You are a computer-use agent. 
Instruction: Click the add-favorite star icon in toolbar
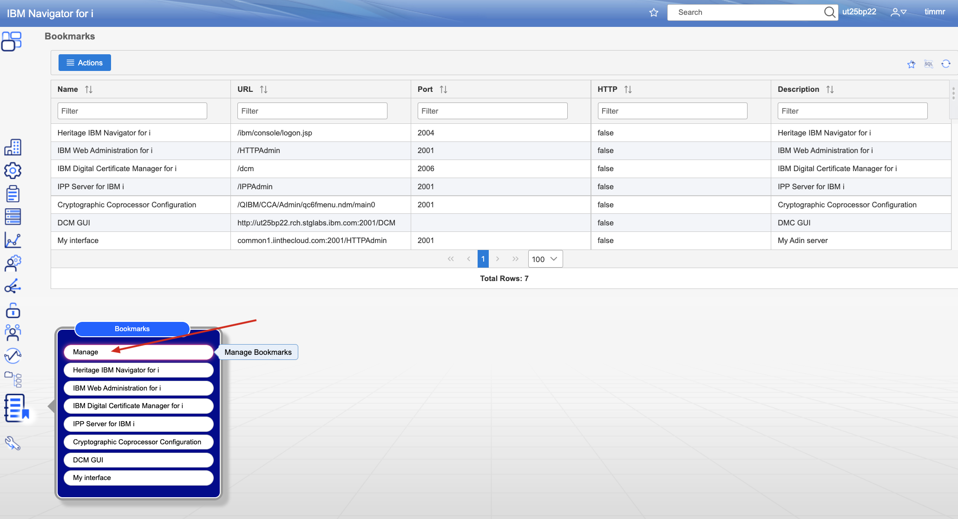pos(911,64)
